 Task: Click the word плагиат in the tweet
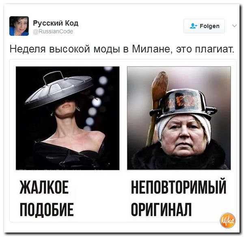214,49
